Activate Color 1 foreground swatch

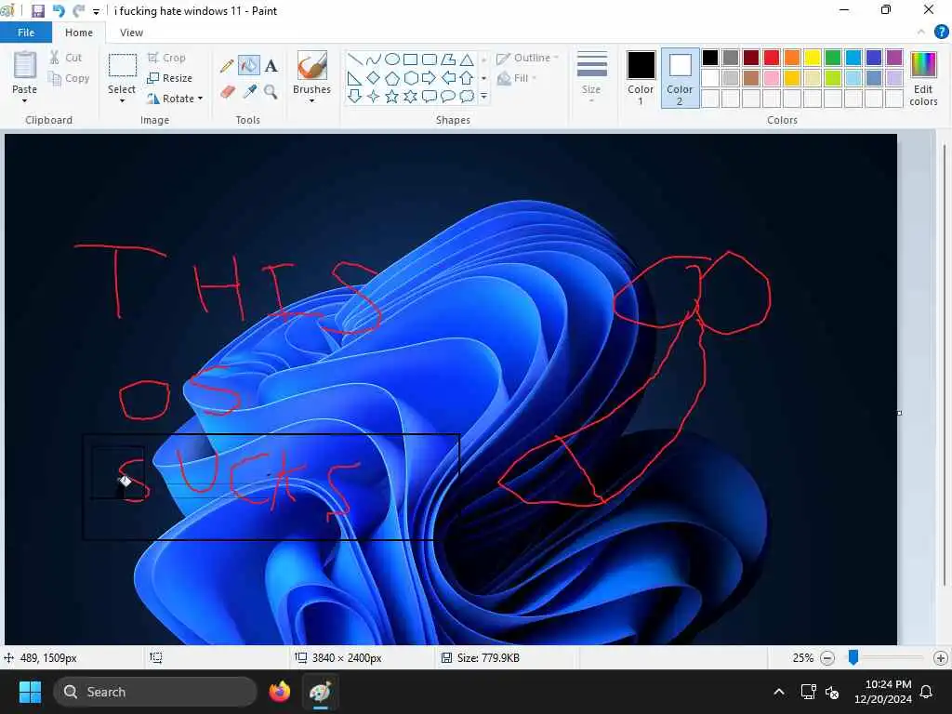pyautogui.click(x=641, y=78)
